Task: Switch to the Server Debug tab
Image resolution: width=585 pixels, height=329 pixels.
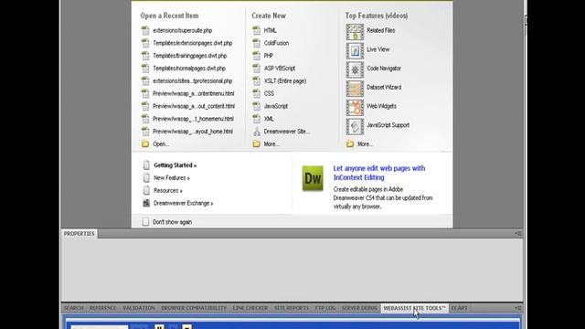Action: (359, 308)
